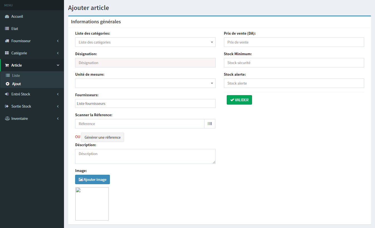Click the Entré Stock sign-in icon
Screen dimensions: 375x228
[7, 94]
